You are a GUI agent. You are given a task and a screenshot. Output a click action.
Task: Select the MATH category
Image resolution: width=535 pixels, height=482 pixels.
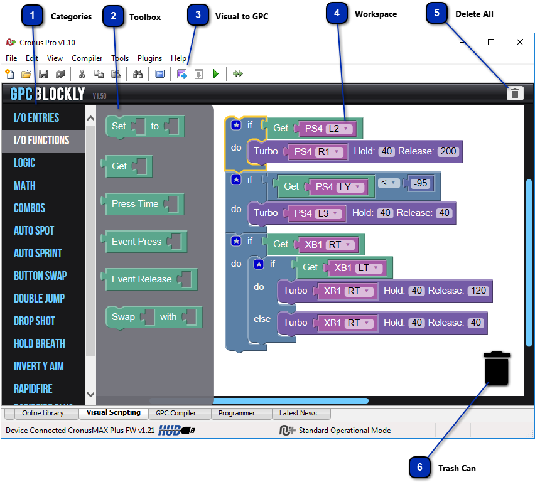44,185
